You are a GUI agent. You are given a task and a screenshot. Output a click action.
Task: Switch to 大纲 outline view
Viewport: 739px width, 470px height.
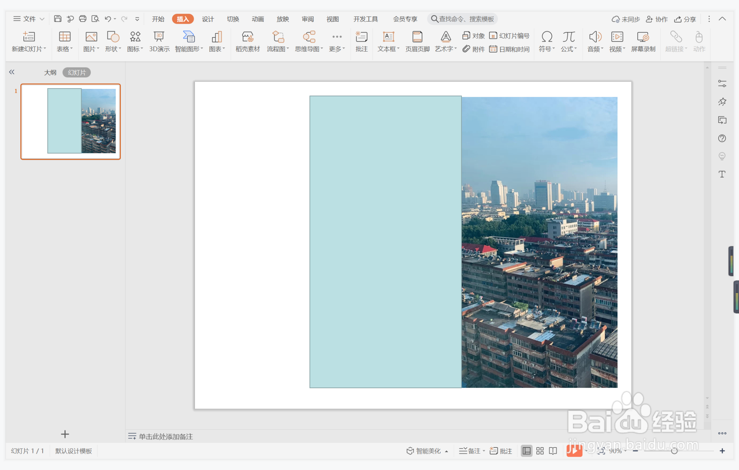pyautogui.click(x=50, y=73)
